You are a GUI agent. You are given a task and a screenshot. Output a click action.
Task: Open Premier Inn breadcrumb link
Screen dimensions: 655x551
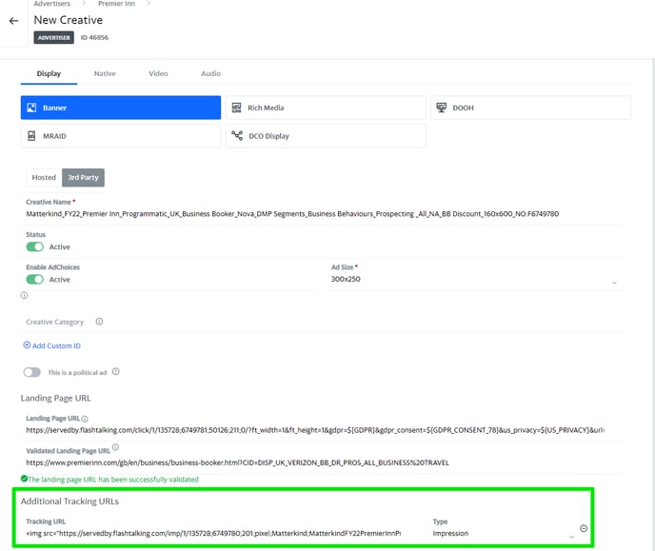(x=116, y=4)
